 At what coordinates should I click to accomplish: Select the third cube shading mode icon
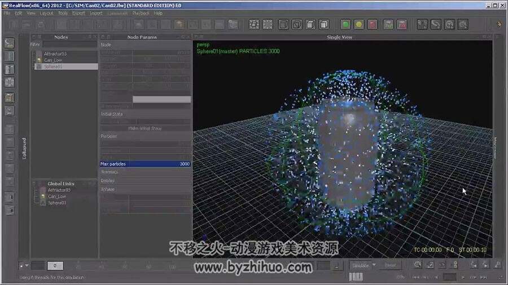tap(310, 25)
